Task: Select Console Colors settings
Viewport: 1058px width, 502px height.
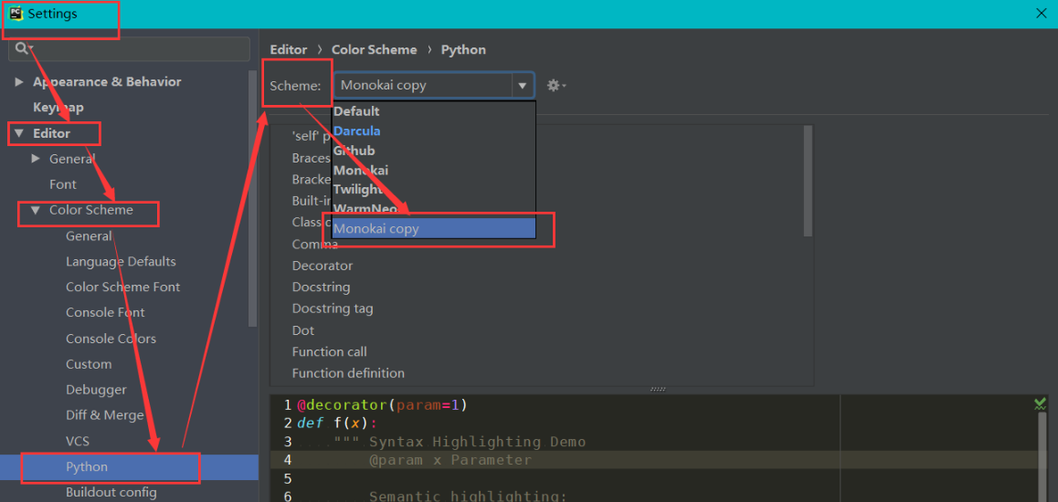Action: coord(111,339)
